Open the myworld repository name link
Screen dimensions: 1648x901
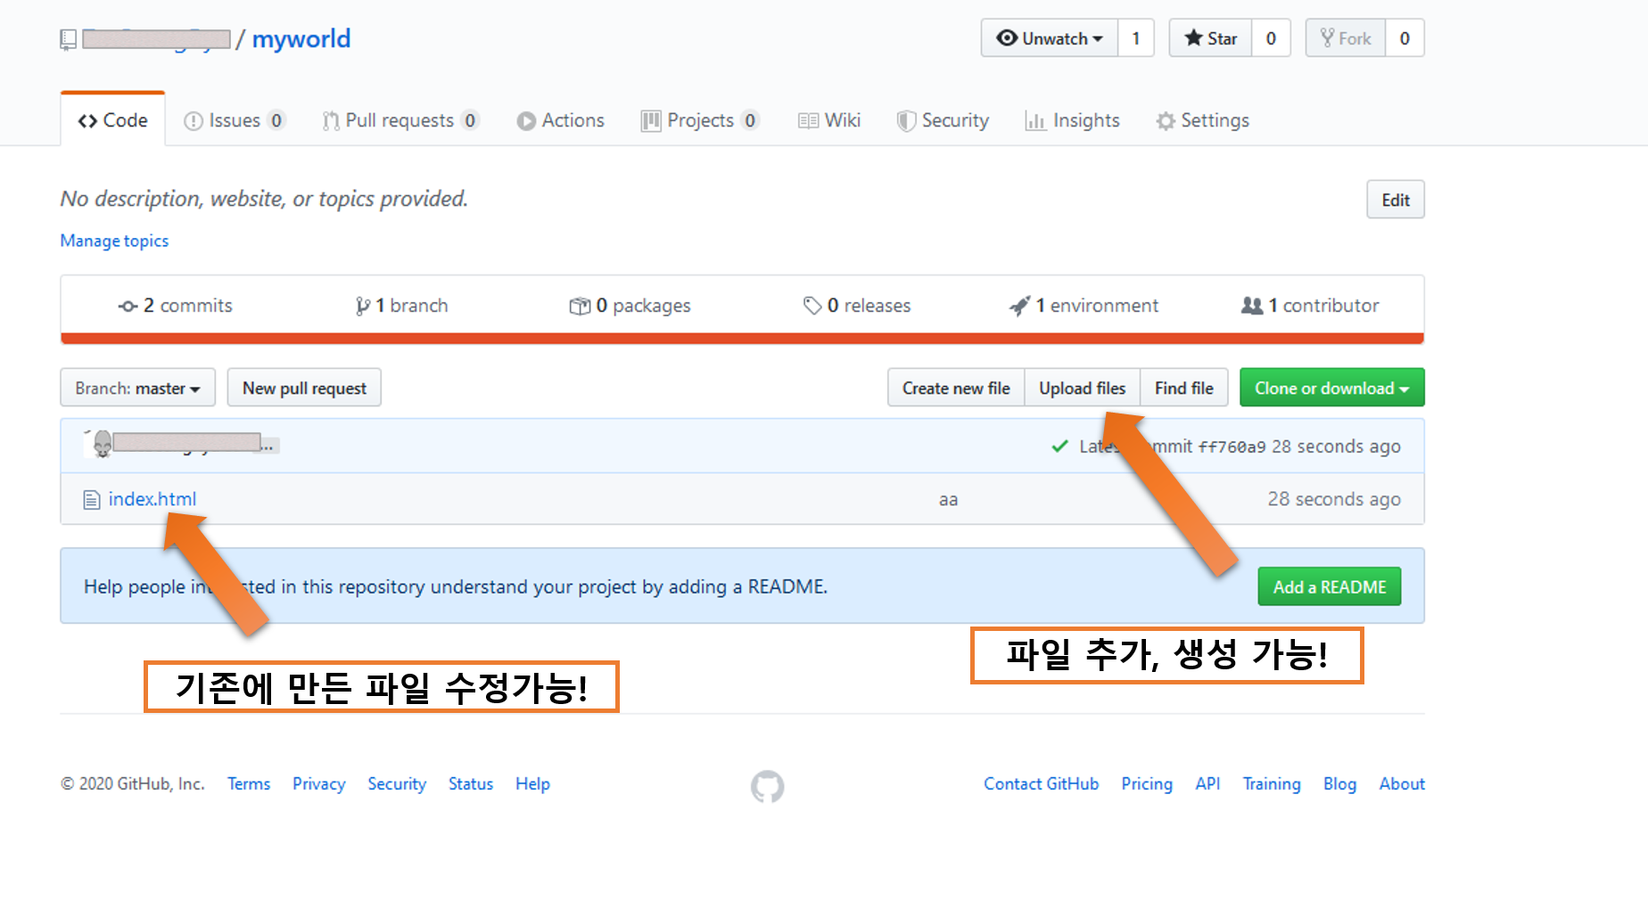[301, 39]
